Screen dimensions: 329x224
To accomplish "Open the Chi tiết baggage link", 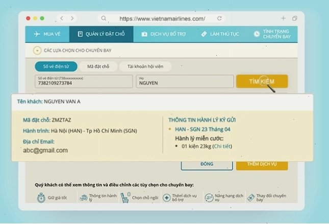I will [222, 146].
